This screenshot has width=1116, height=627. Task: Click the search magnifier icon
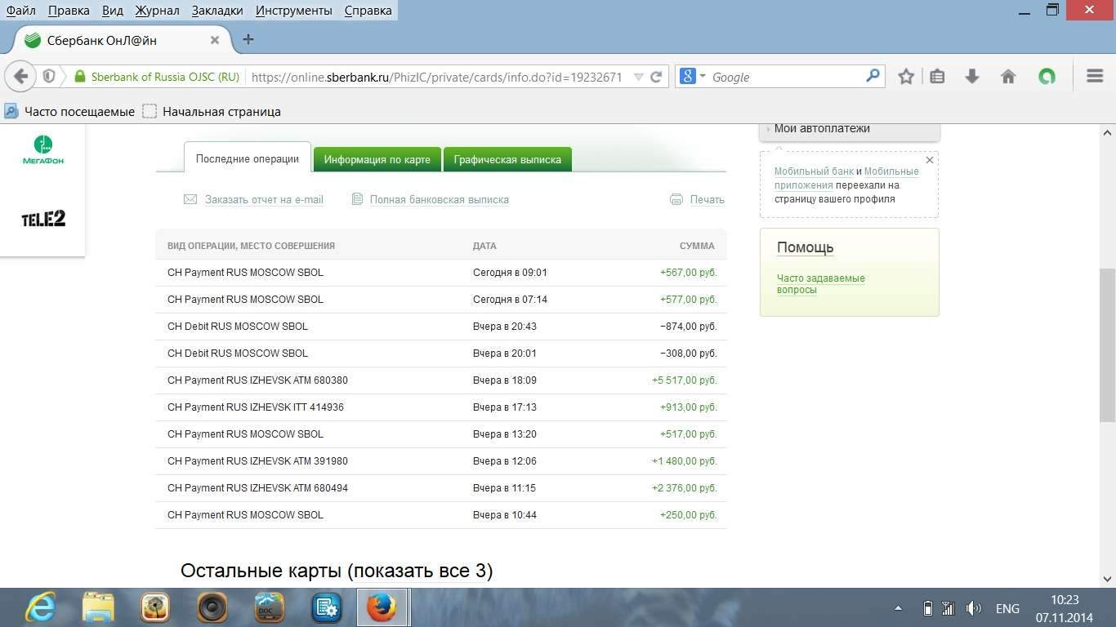click(x=873, y=76)
